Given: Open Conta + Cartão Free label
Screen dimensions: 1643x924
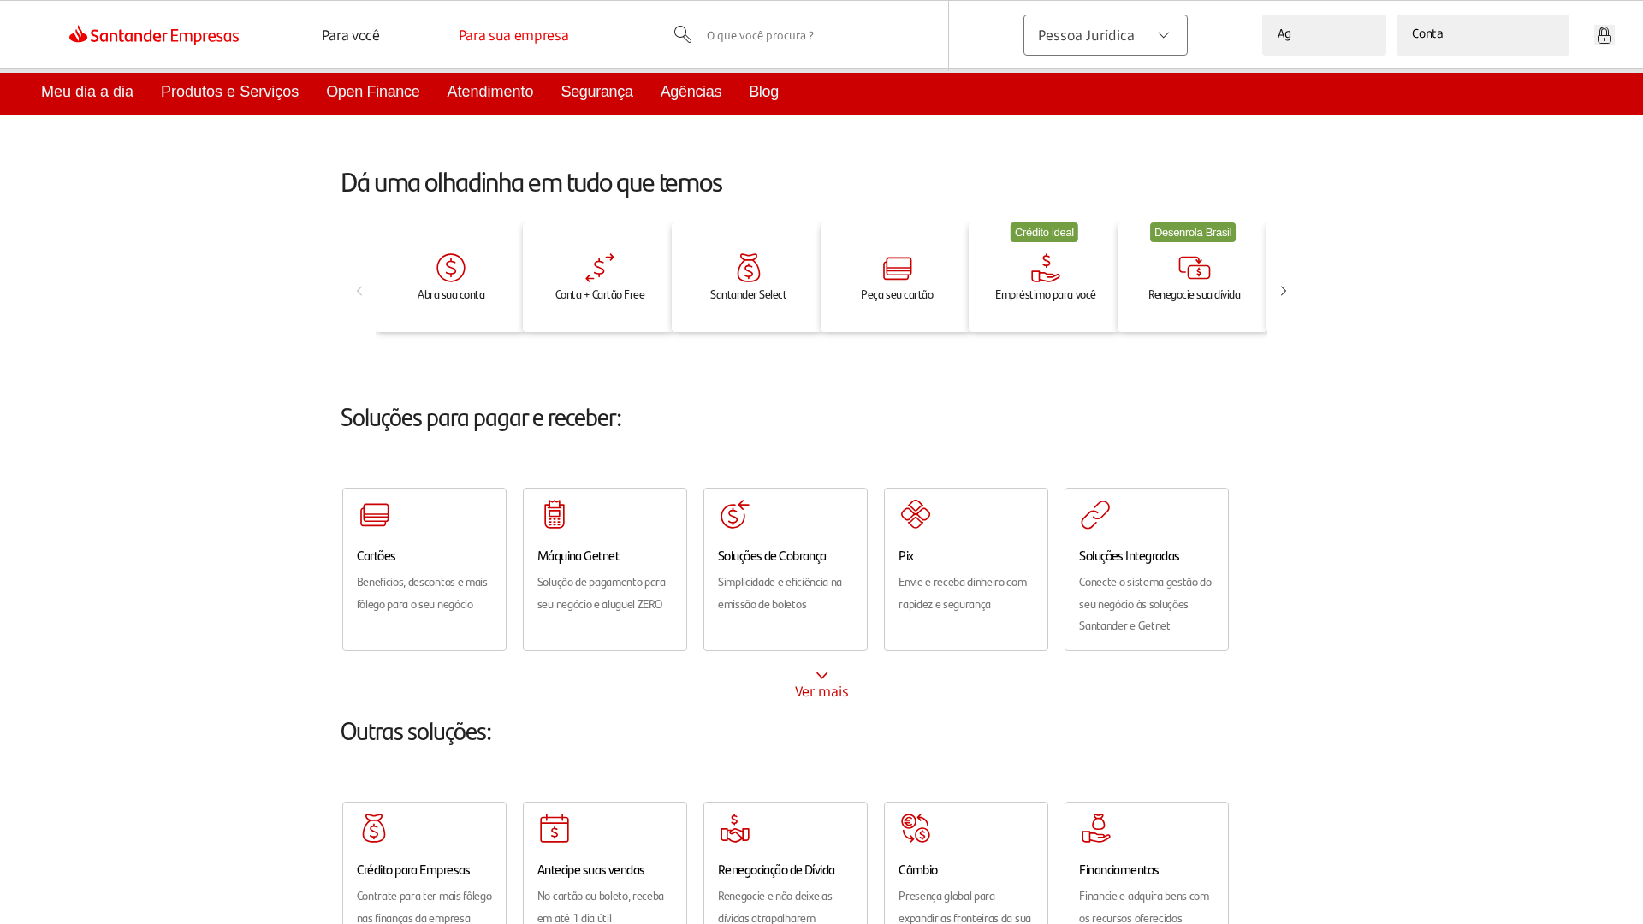Looking at the screenshot, I should pyautogui.click(x=600, y=295).
